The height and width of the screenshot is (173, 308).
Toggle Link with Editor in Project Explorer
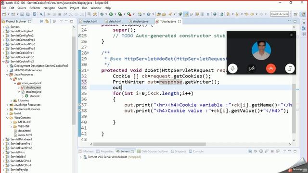point(47,21)
